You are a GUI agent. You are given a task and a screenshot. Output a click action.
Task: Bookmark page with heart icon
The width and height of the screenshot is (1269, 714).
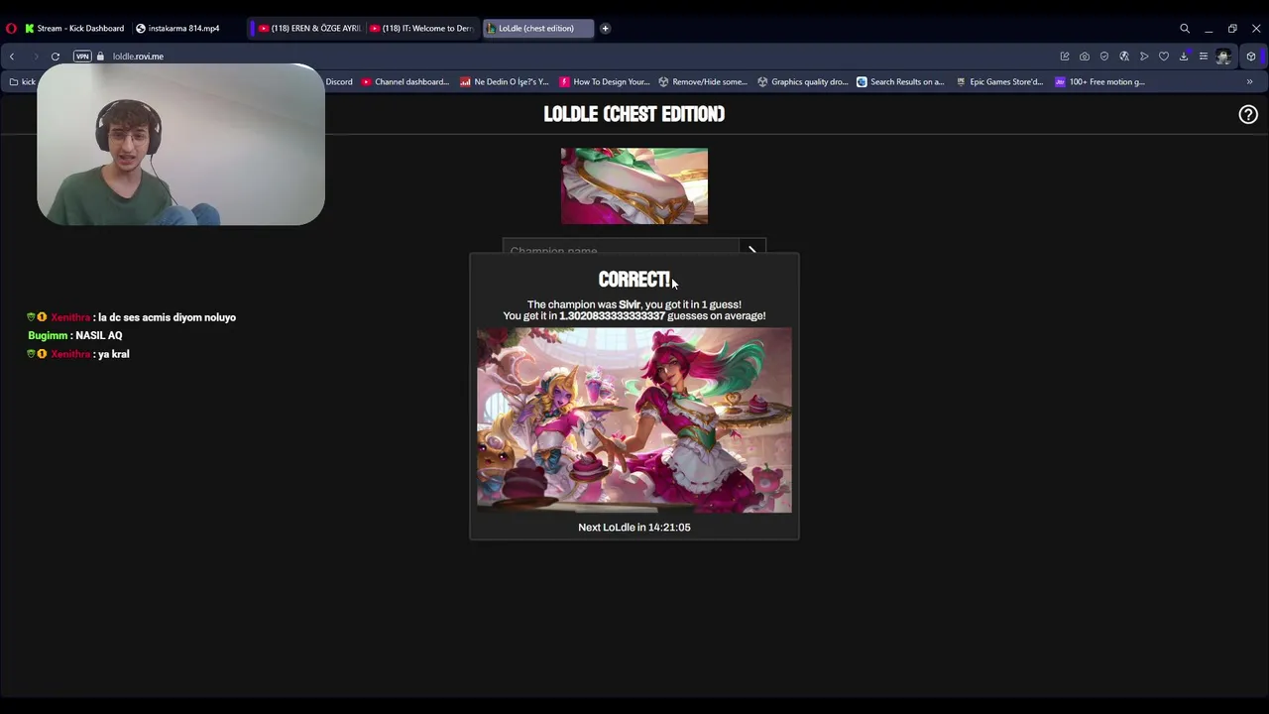click(x=1164, y=57)
